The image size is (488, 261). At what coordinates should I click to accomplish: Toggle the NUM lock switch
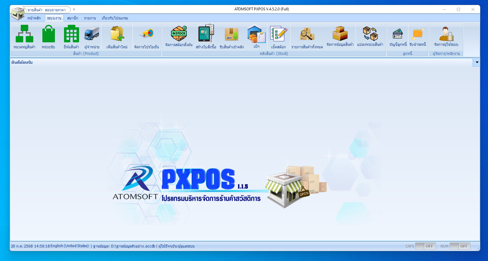point(460,246)
